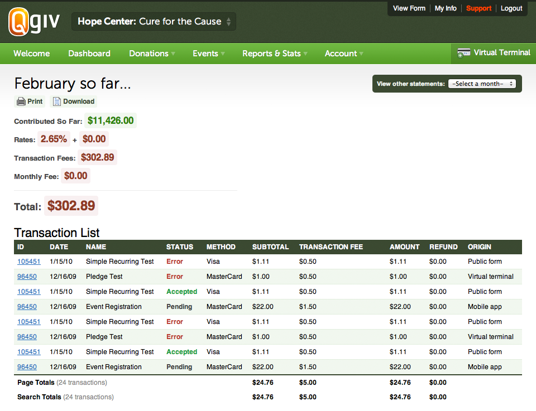The height and width of the screenshot is (411, 536).
Task: Click Logout
Action: (511, 8)
